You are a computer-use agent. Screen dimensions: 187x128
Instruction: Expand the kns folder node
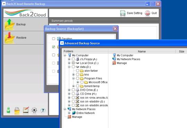(73, 75)
